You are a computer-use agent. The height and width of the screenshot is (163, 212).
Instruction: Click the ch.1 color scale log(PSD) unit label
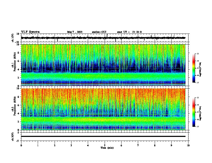(x=200, y=70)
